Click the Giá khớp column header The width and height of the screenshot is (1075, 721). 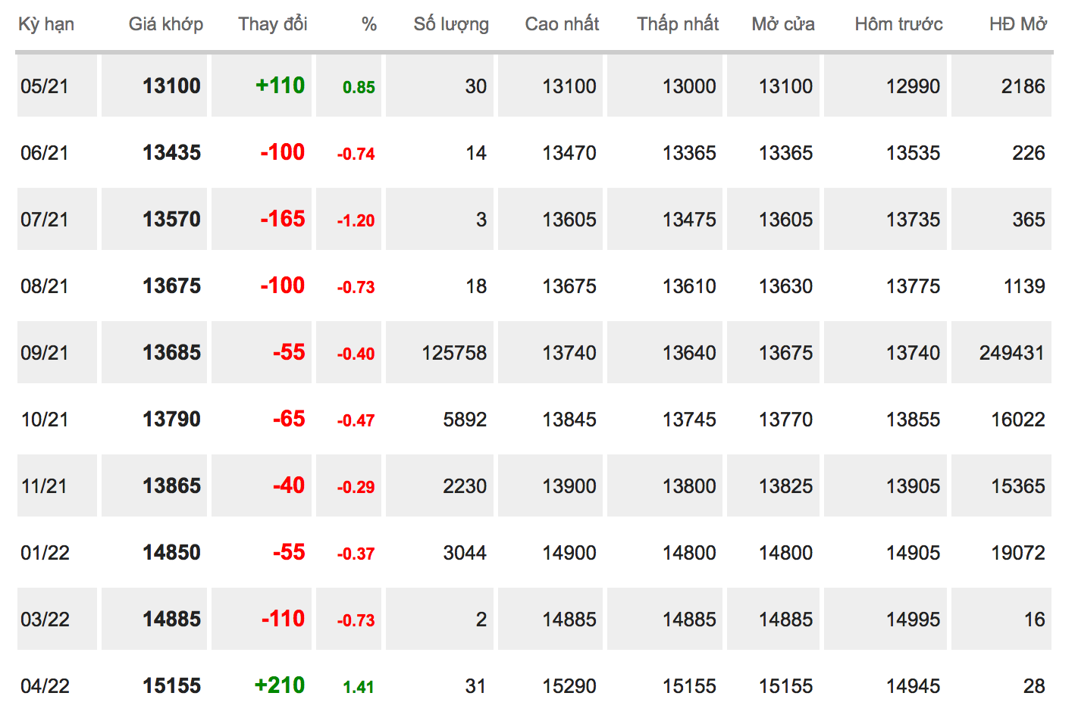pos(166,24)
